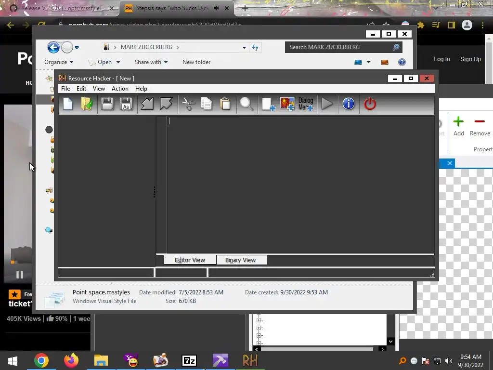Open the Action menu

point(120,89)
